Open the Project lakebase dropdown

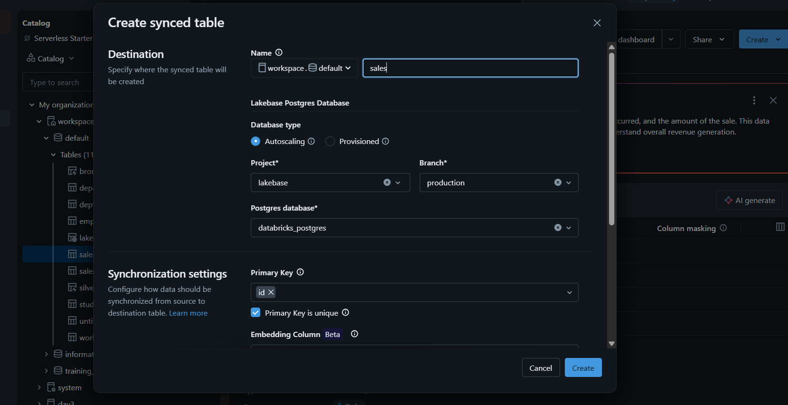(398, 183)
